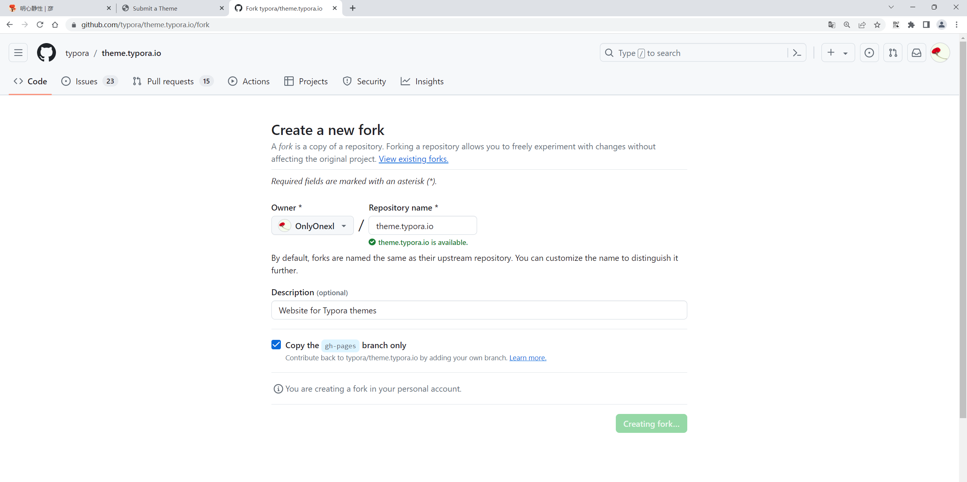
Task: Focus the Repository name input field
Action: coord(423,226)
